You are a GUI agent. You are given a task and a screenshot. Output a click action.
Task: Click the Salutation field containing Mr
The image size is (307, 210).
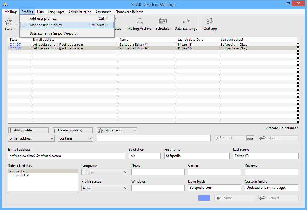pyautogui.click(x=145, y=156)
